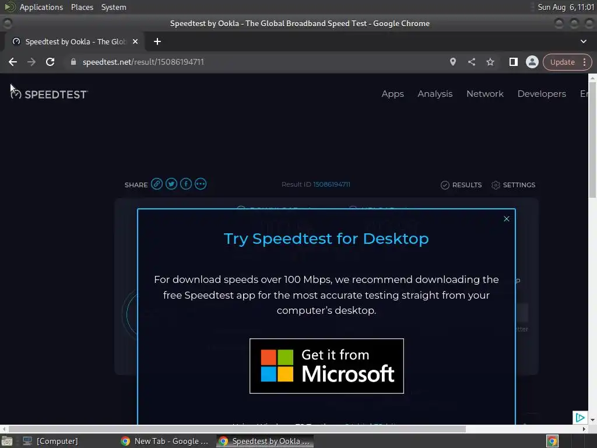Share result on Facebook

pos(186,184)
